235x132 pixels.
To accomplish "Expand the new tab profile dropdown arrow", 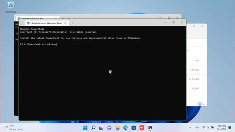I will point(78,23).
